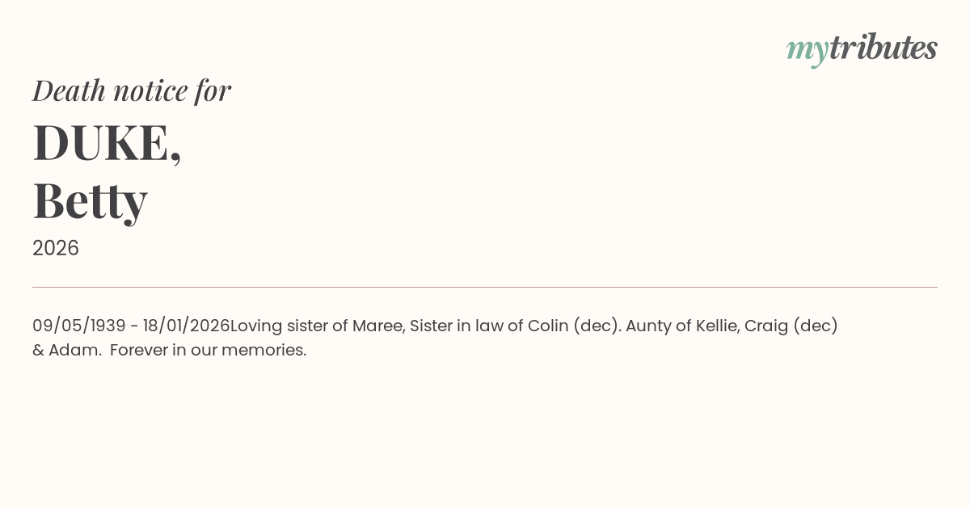Click the "(dec)" after Craig
970x509 pixels.
(x=816, y=326)
